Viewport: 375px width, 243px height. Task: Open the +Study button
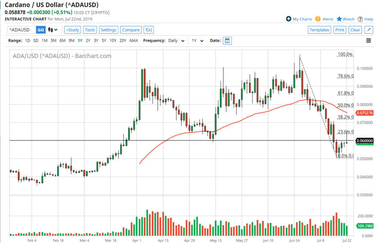coord(73,30)
